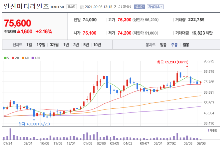Click the 저가 value 74,200
Viewport: 220px width, 148px height.
[x=124, y=33]
